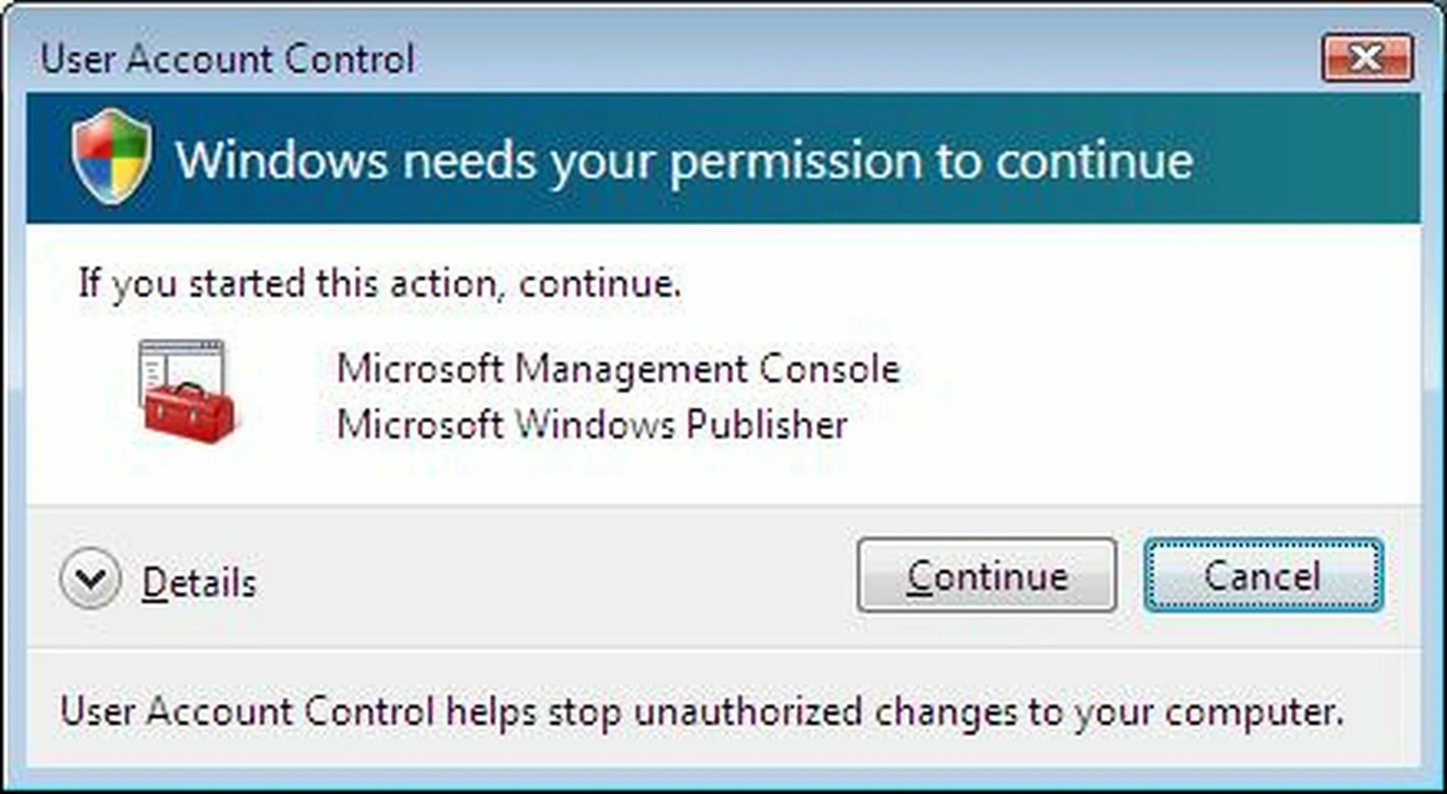Click the word 'continue' in the teal heading
The height and width of the screenshot is (794, 1447).
(1094, 161)
